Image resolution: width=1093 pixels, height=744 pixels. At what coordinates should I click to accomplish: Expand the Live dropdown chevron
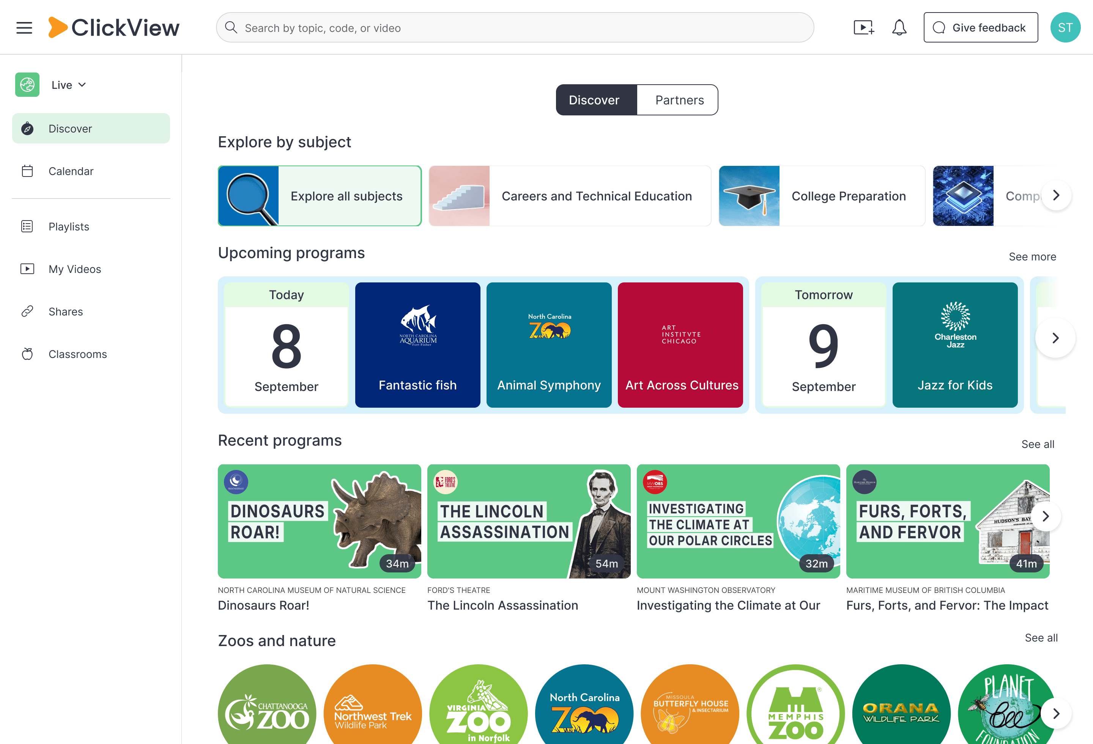point(82,85)
